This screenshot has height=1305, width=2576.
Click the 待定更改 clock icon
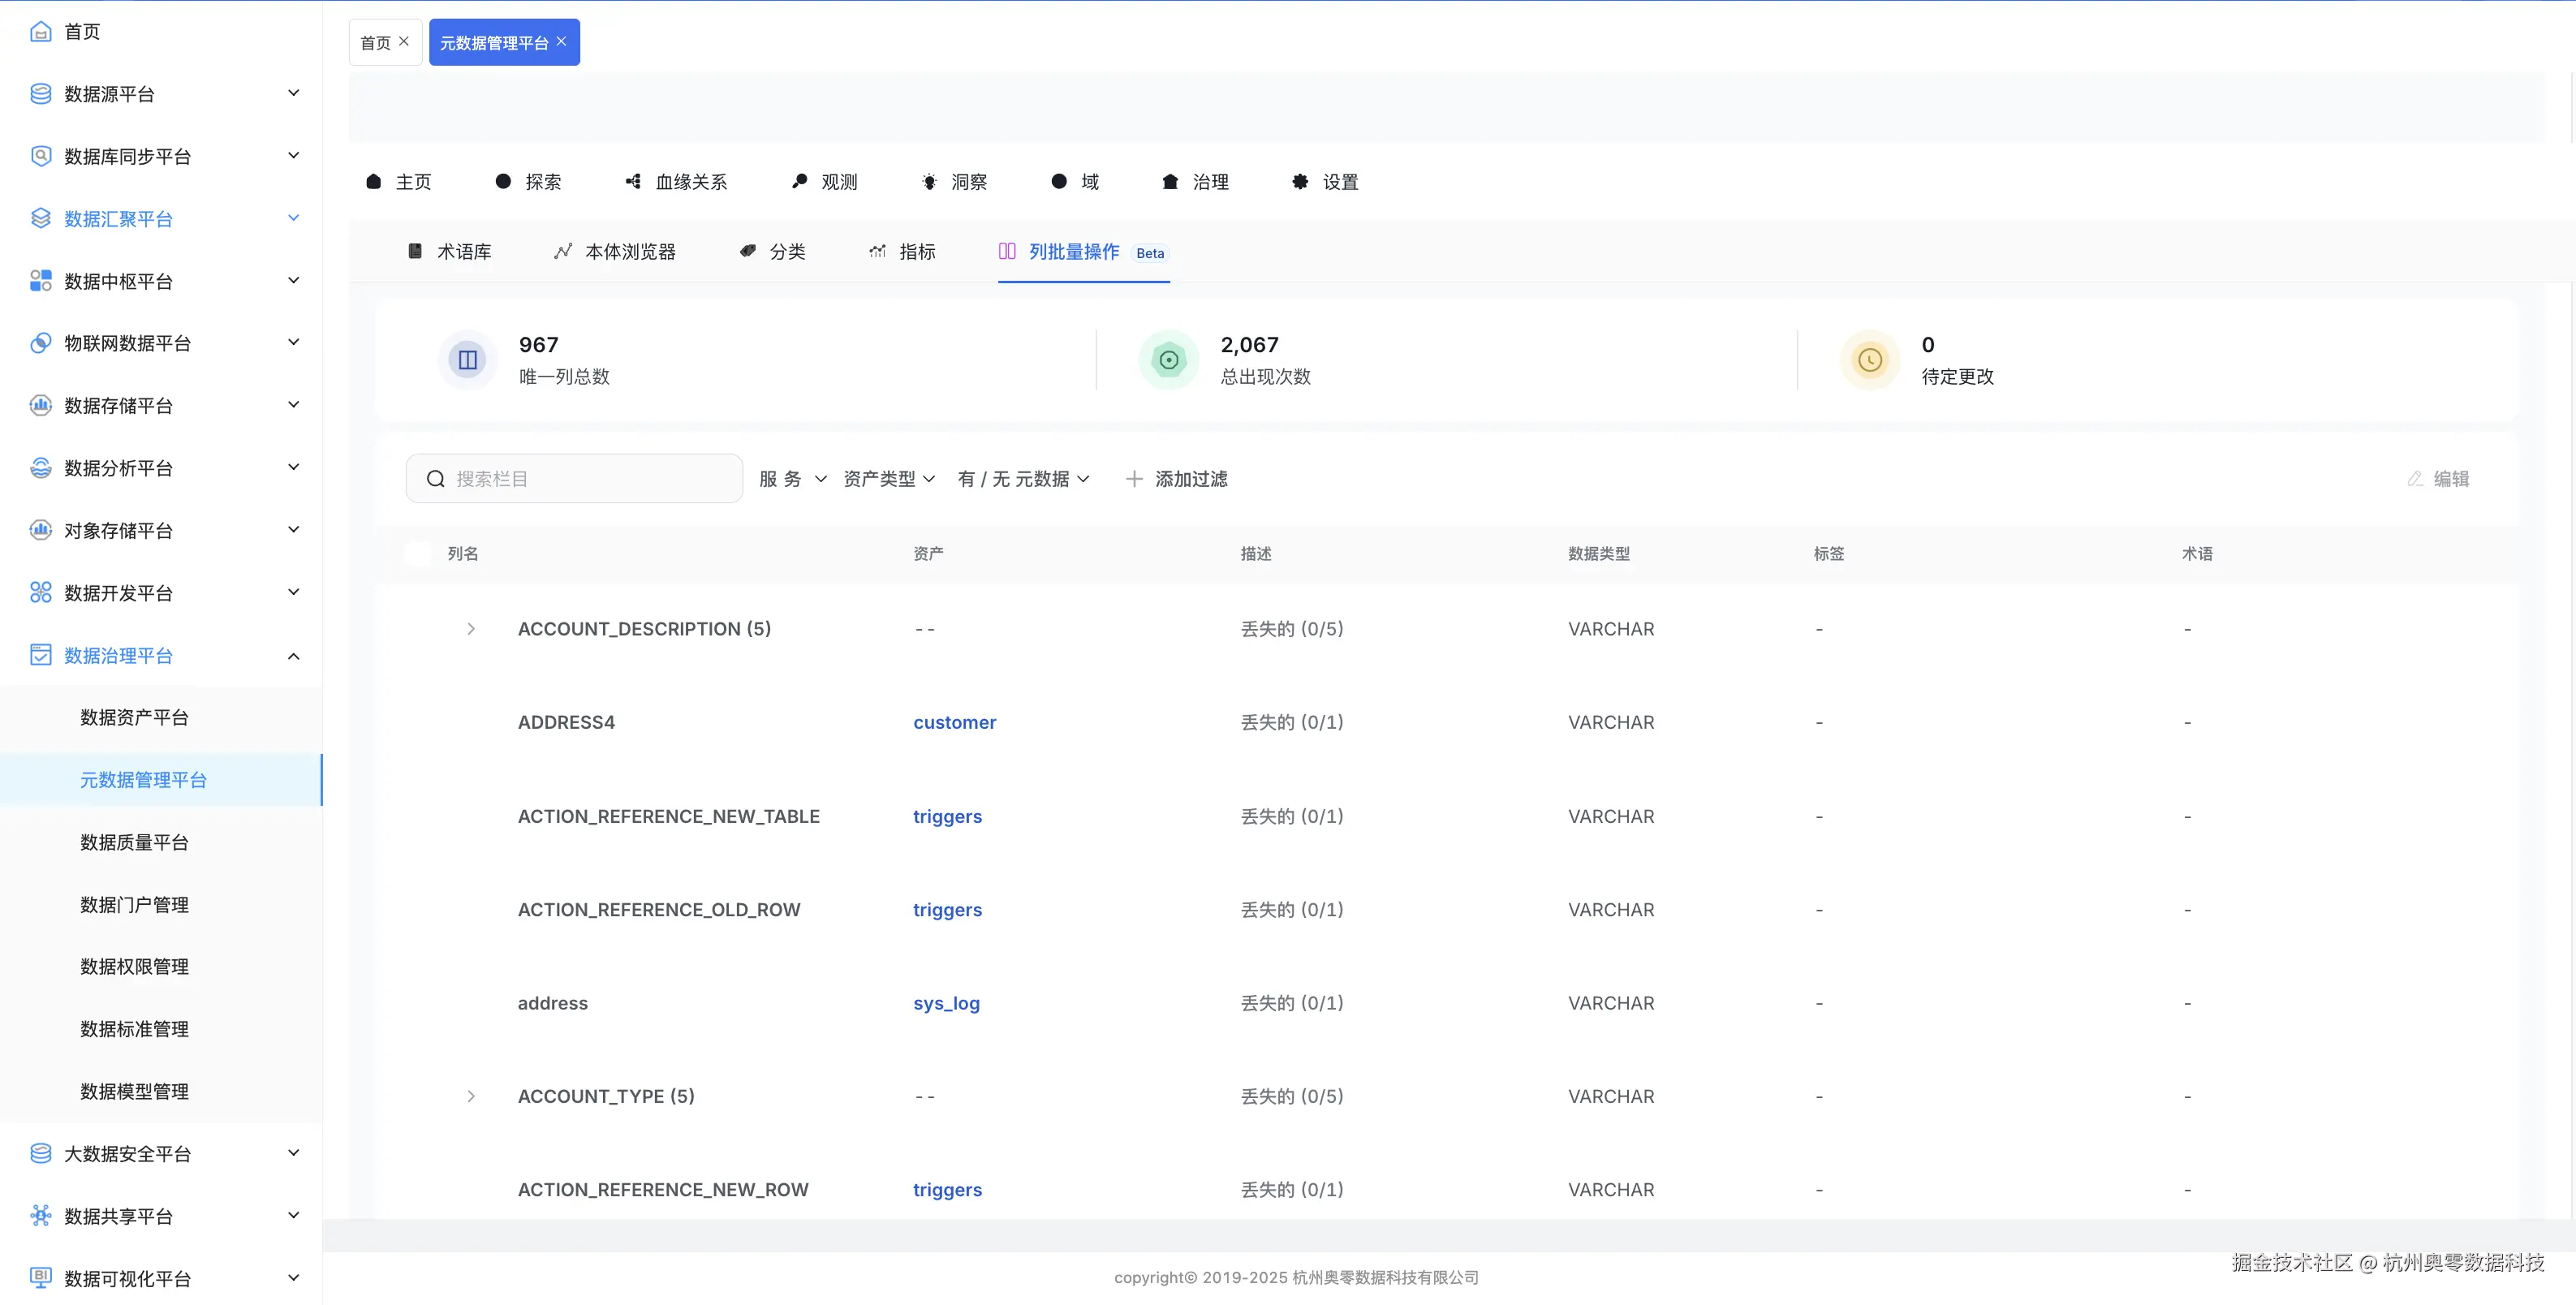click(1869, 360)
